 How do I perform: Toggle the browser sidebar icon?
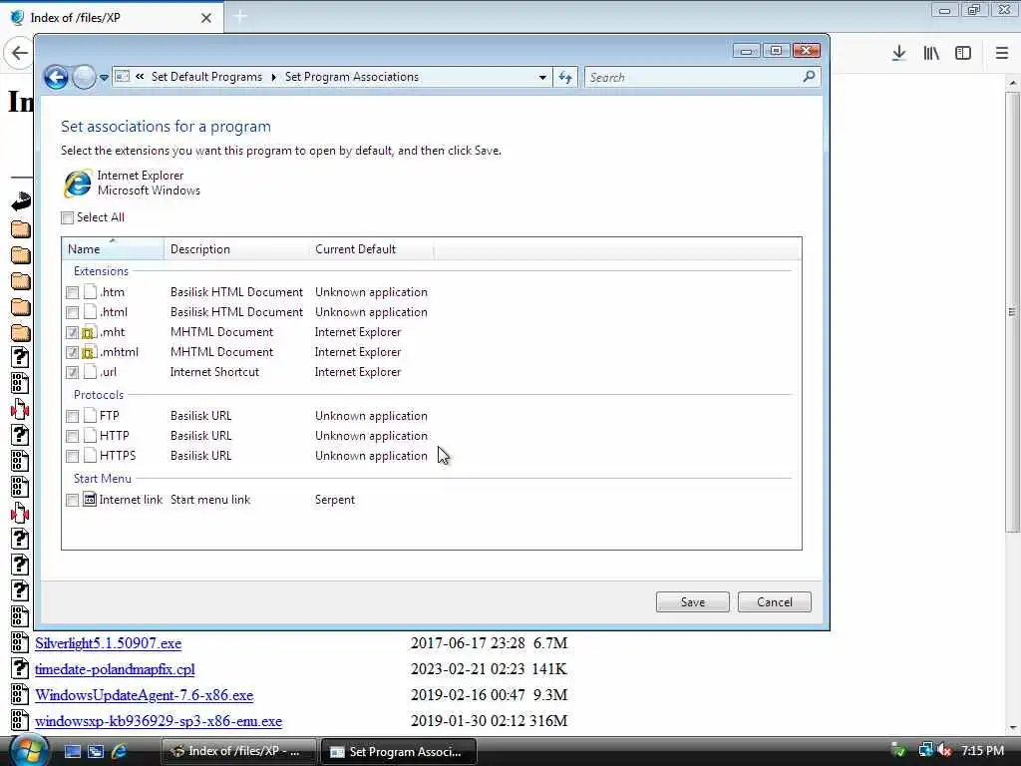[963, 54]
